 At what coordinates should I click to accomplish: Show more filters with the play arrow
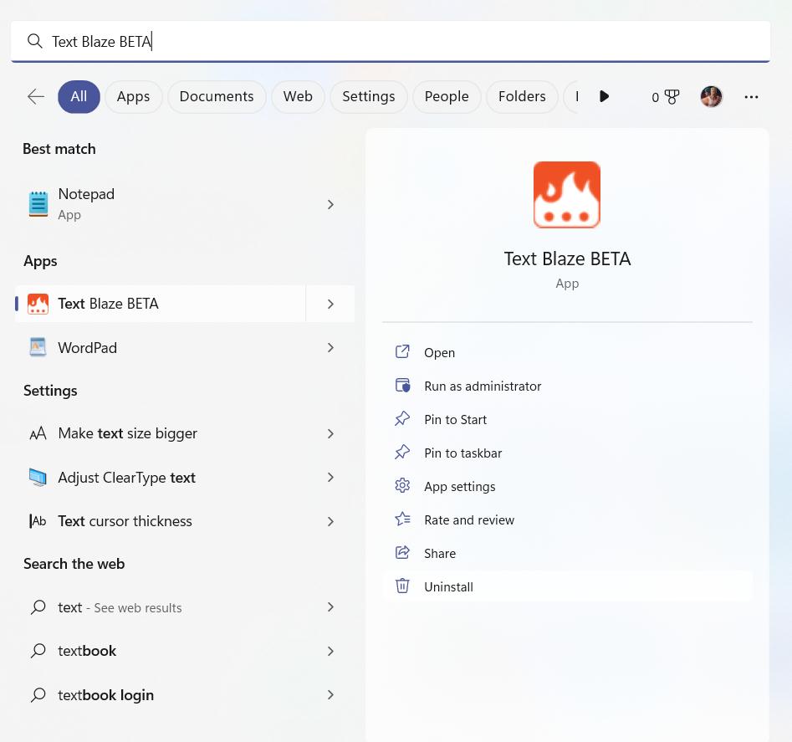click(604, 96)
